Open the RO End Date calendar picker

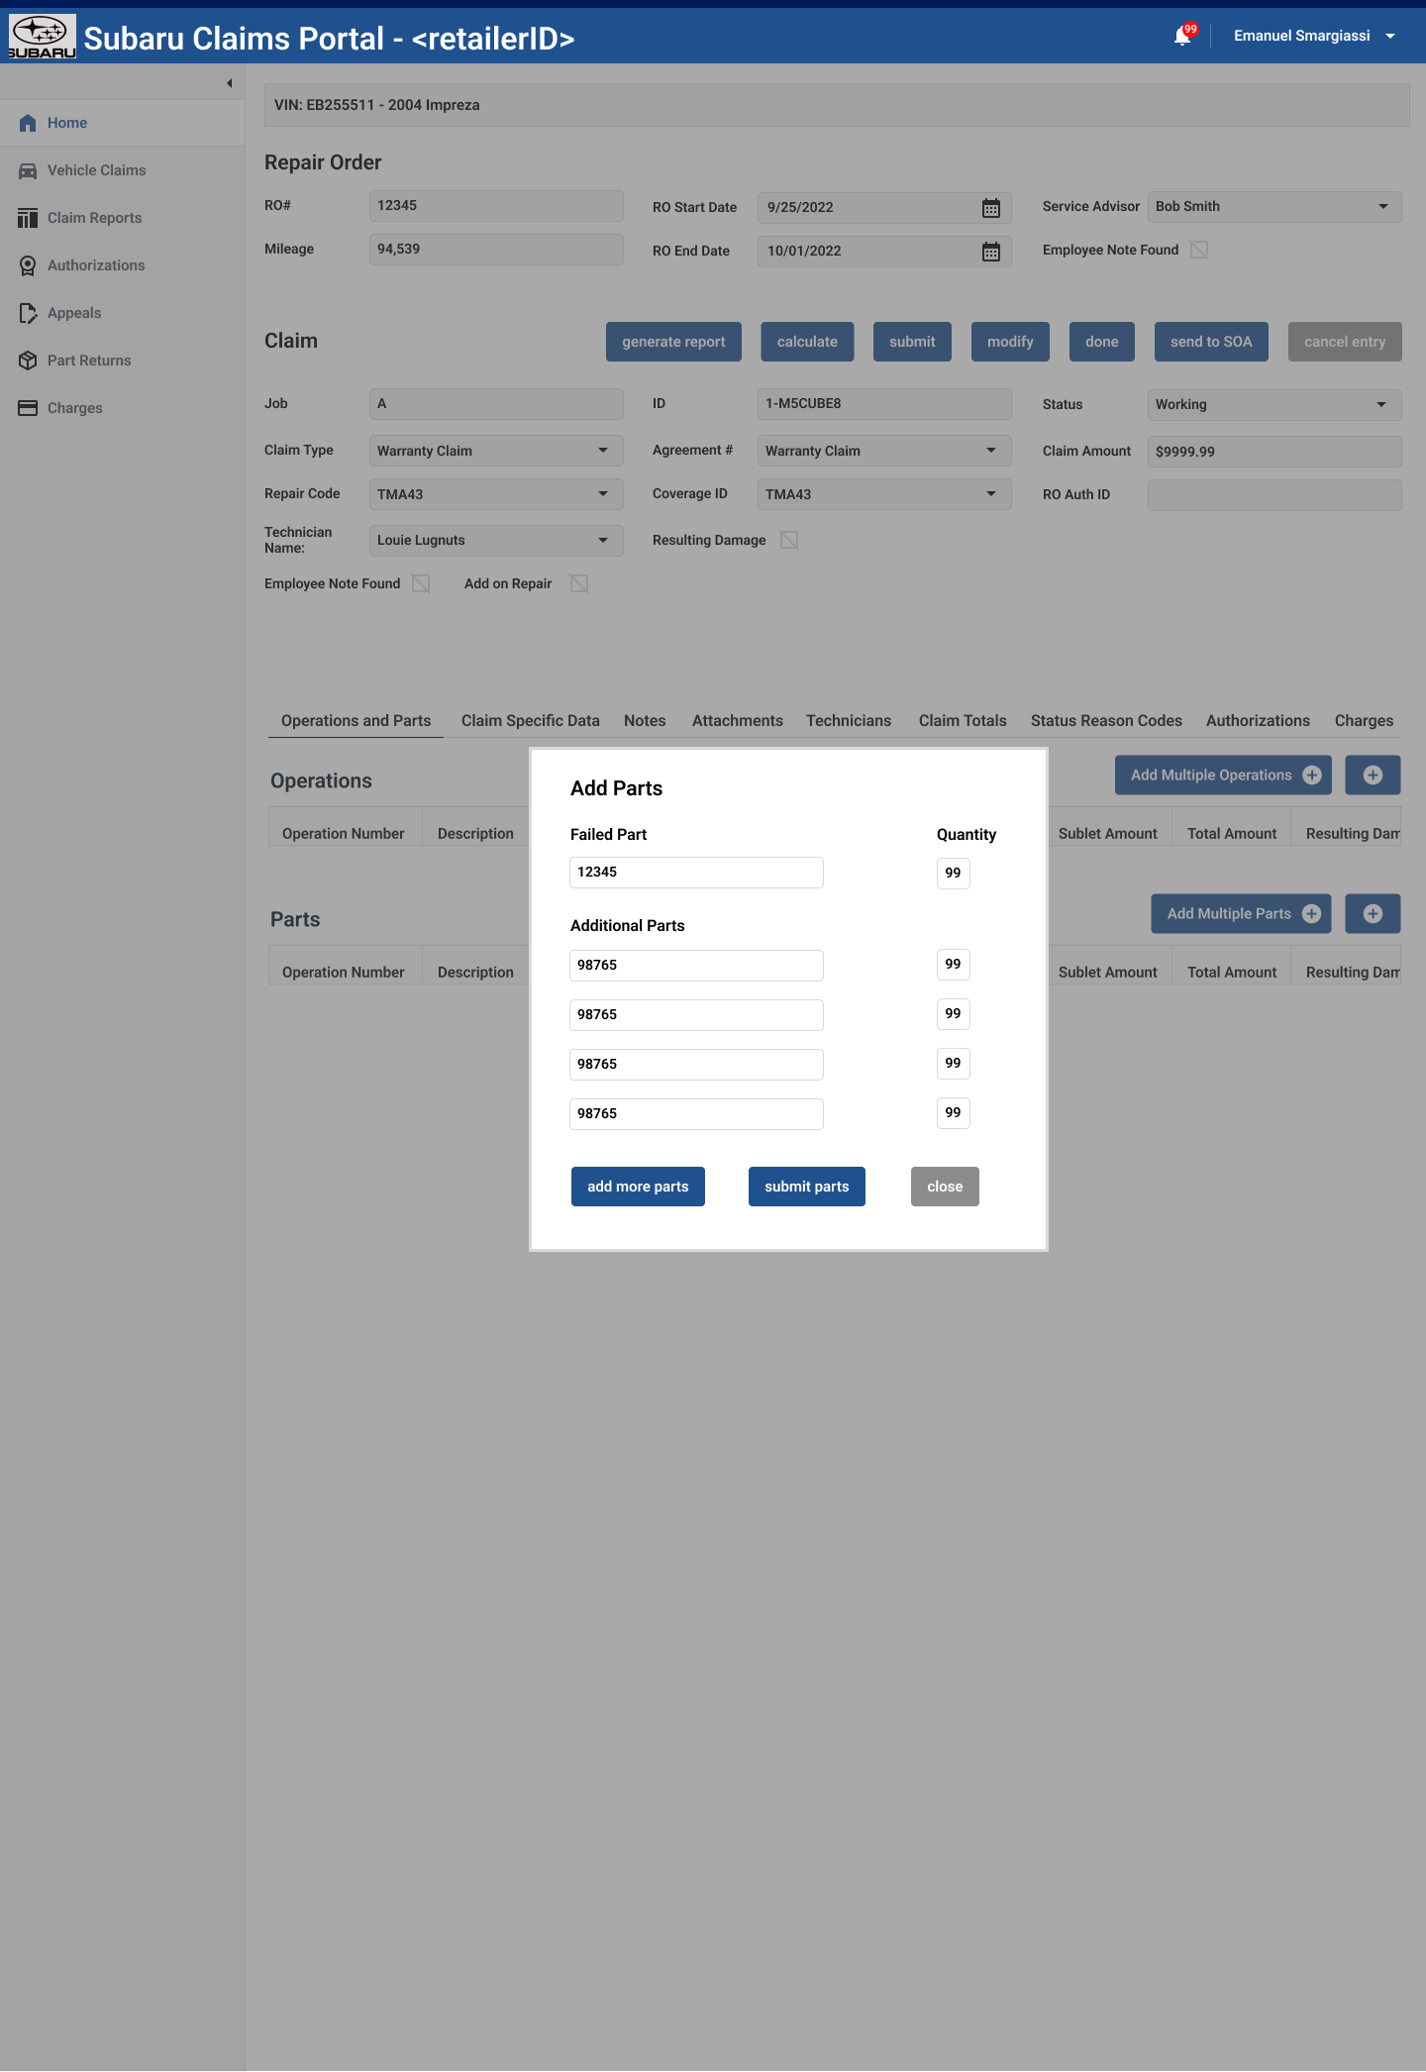tap(990, 252)
